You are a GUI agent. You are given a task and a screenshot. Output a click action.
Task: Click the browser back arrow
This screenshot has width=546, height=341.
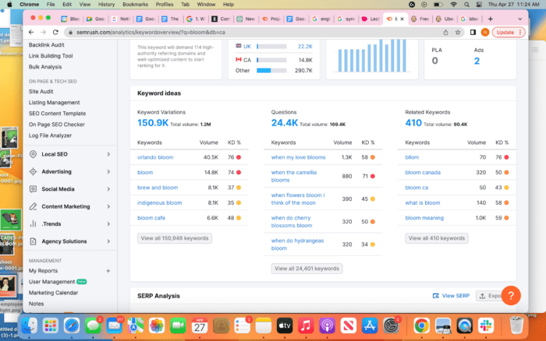point(31,32)
